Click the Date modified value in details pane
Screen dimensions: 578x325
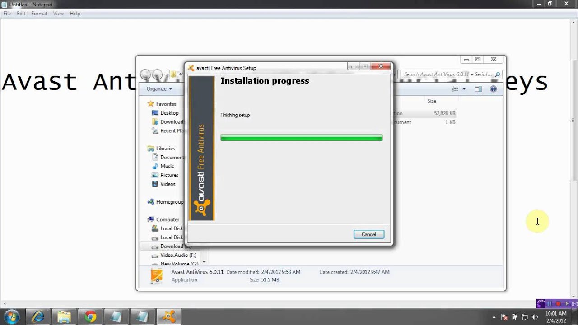[x=281, y=272]
